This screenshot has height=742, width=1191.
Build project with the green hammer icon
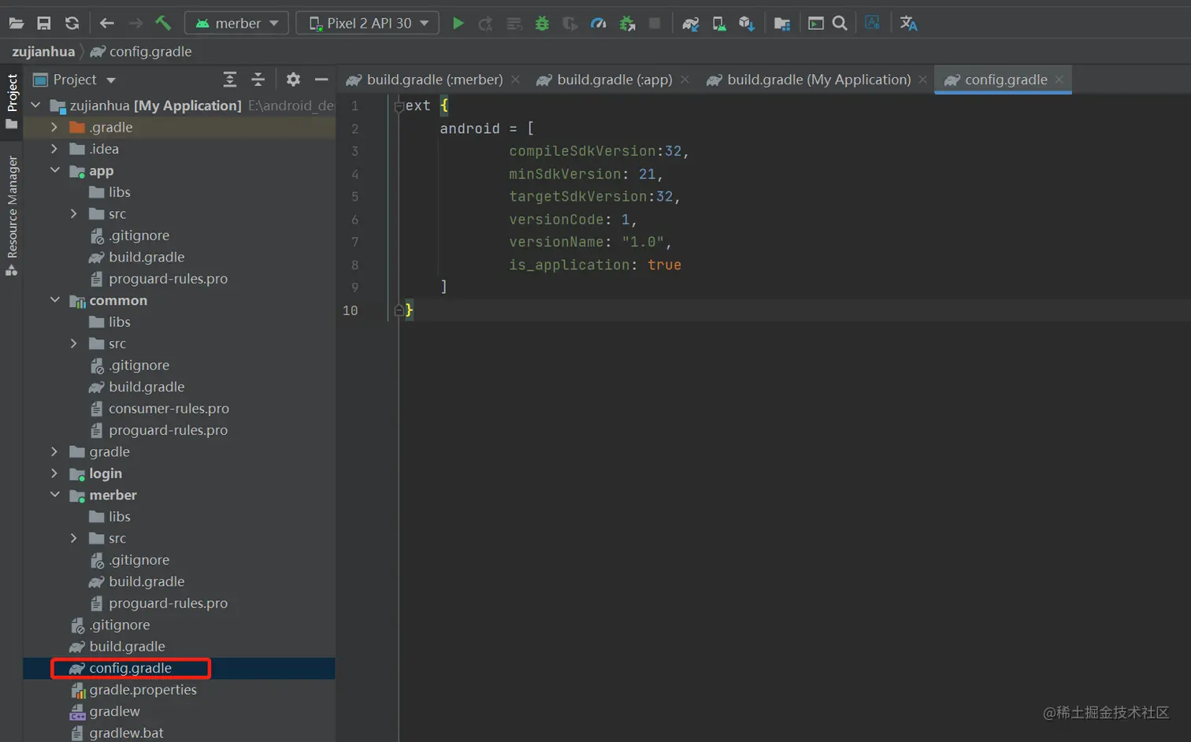coord(163,23)
